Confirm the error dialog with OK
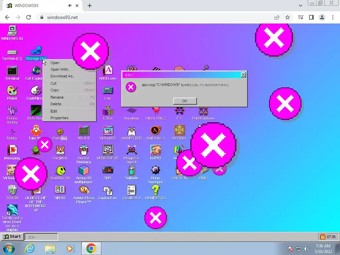The image size is (340, 255). (185, 101)
